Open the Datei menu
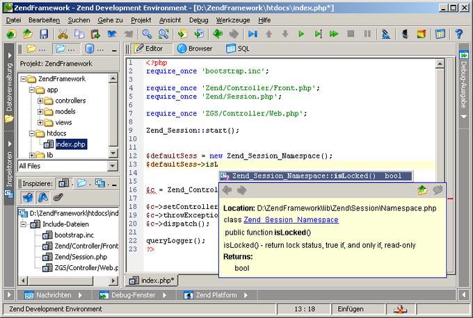 [14, 20]
